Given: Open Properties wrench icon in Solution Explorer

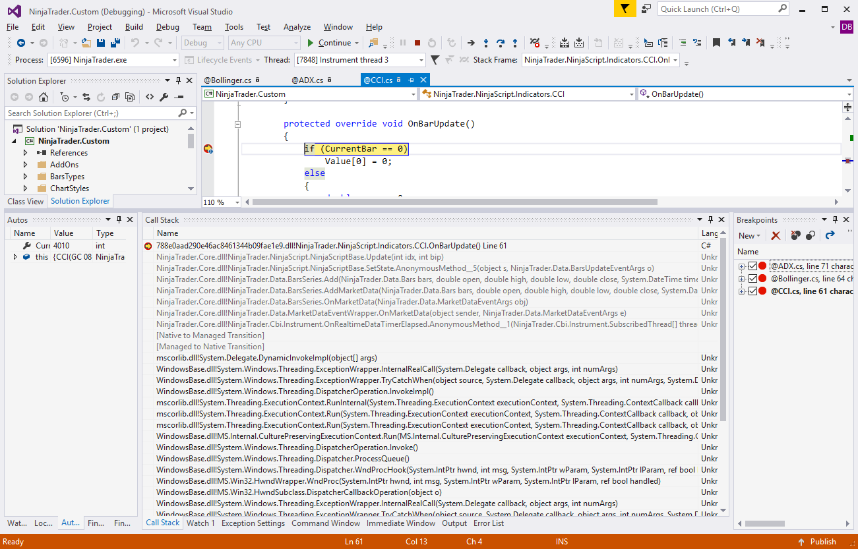Looking at the screenshot, I should (165, 97).
